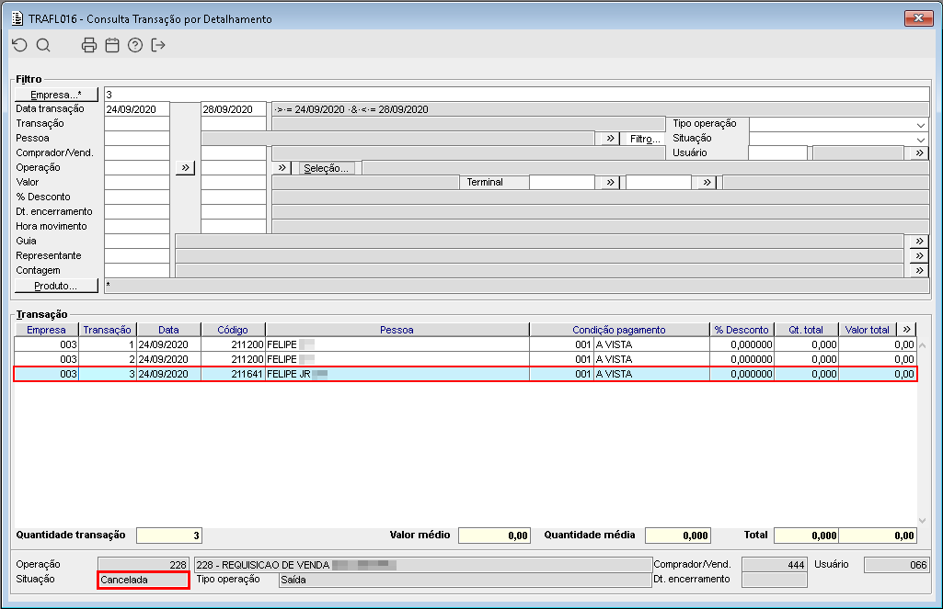This screenshot has height=609, width=943.
Task: Select transaction row number 2
Action: (x=466, y=359)
